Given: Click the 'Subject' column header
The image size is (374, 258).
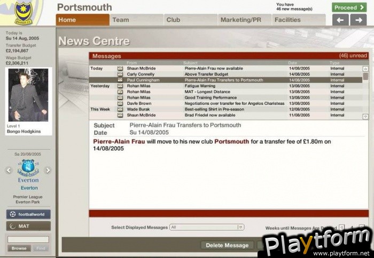Looking at the screenshot, I should point(190,63).
